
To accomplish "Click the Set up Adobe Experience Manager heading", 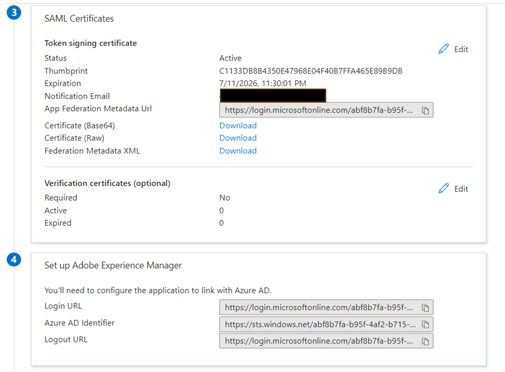I will tap(113, 265).
